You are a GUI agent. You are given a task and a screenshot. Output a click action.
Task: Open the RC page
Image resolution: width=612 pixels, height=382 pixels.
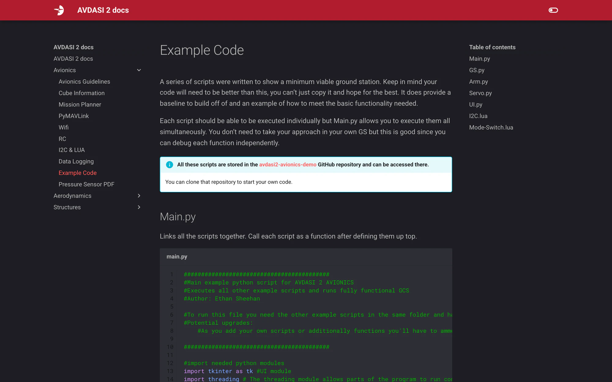62,139
